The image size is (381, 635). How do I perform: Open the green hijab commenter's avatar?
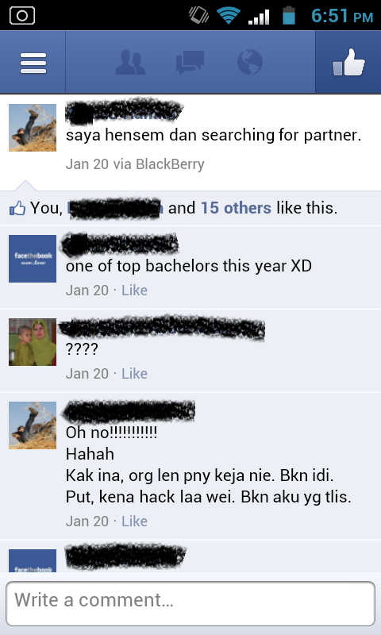coord(33,342)
